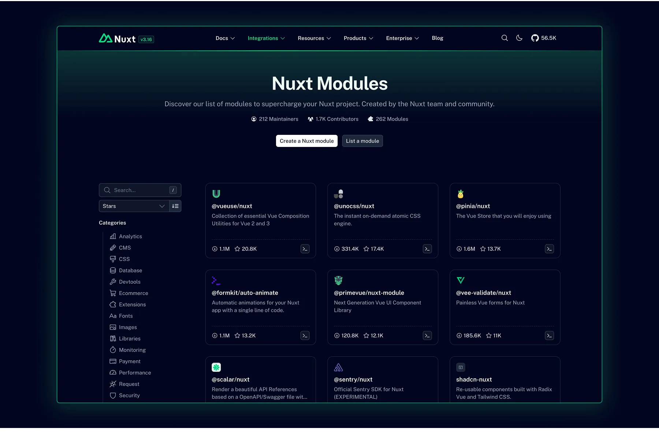Click 11K stars on @vee-validate/nuxt

point(494,336)
